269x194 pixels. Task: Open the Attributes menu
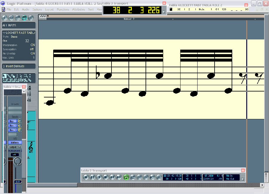(x=78, y=9)
